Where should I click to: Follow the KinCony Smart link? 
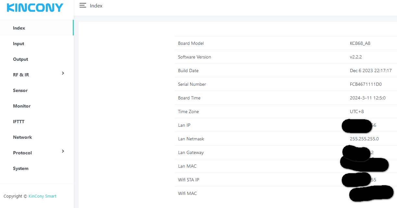click(42, 196)
